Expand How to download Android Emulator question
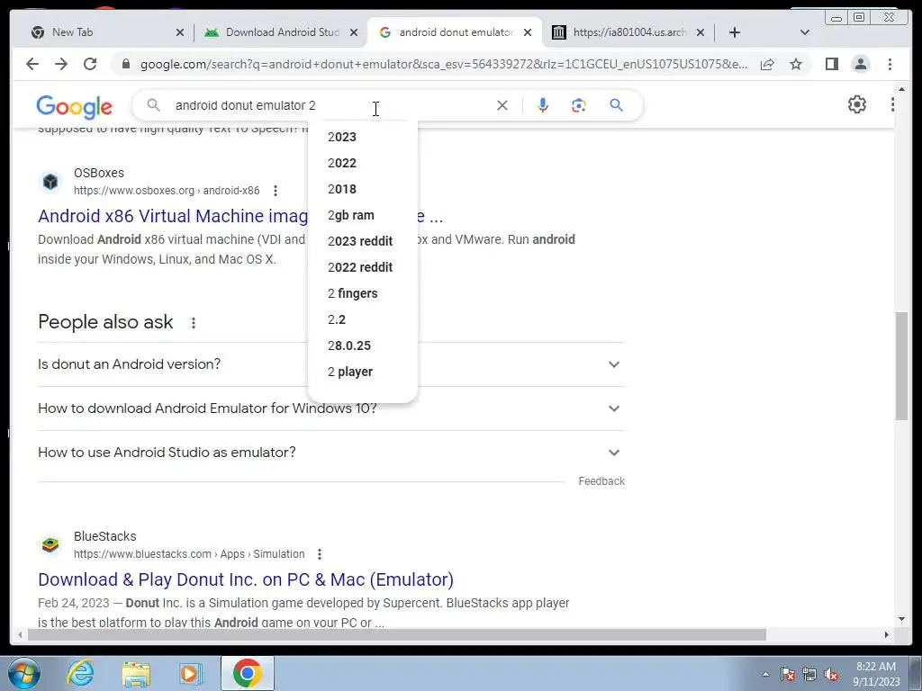Screen dimensions: 922x691 [331, 408]
